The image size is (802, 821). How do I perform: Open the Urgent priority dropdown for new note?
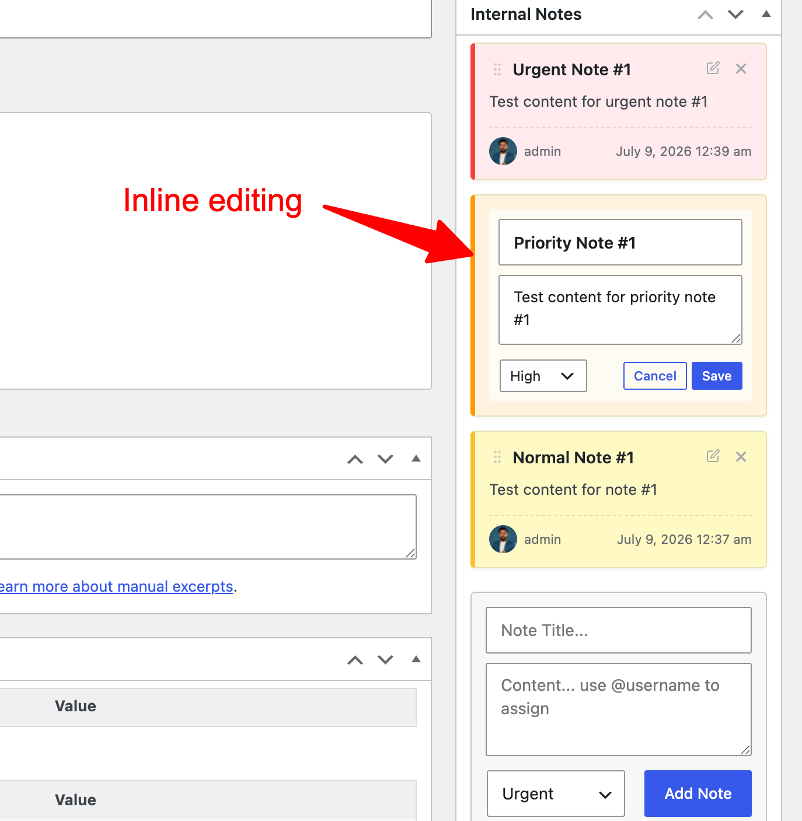click(x=556, y=794)
